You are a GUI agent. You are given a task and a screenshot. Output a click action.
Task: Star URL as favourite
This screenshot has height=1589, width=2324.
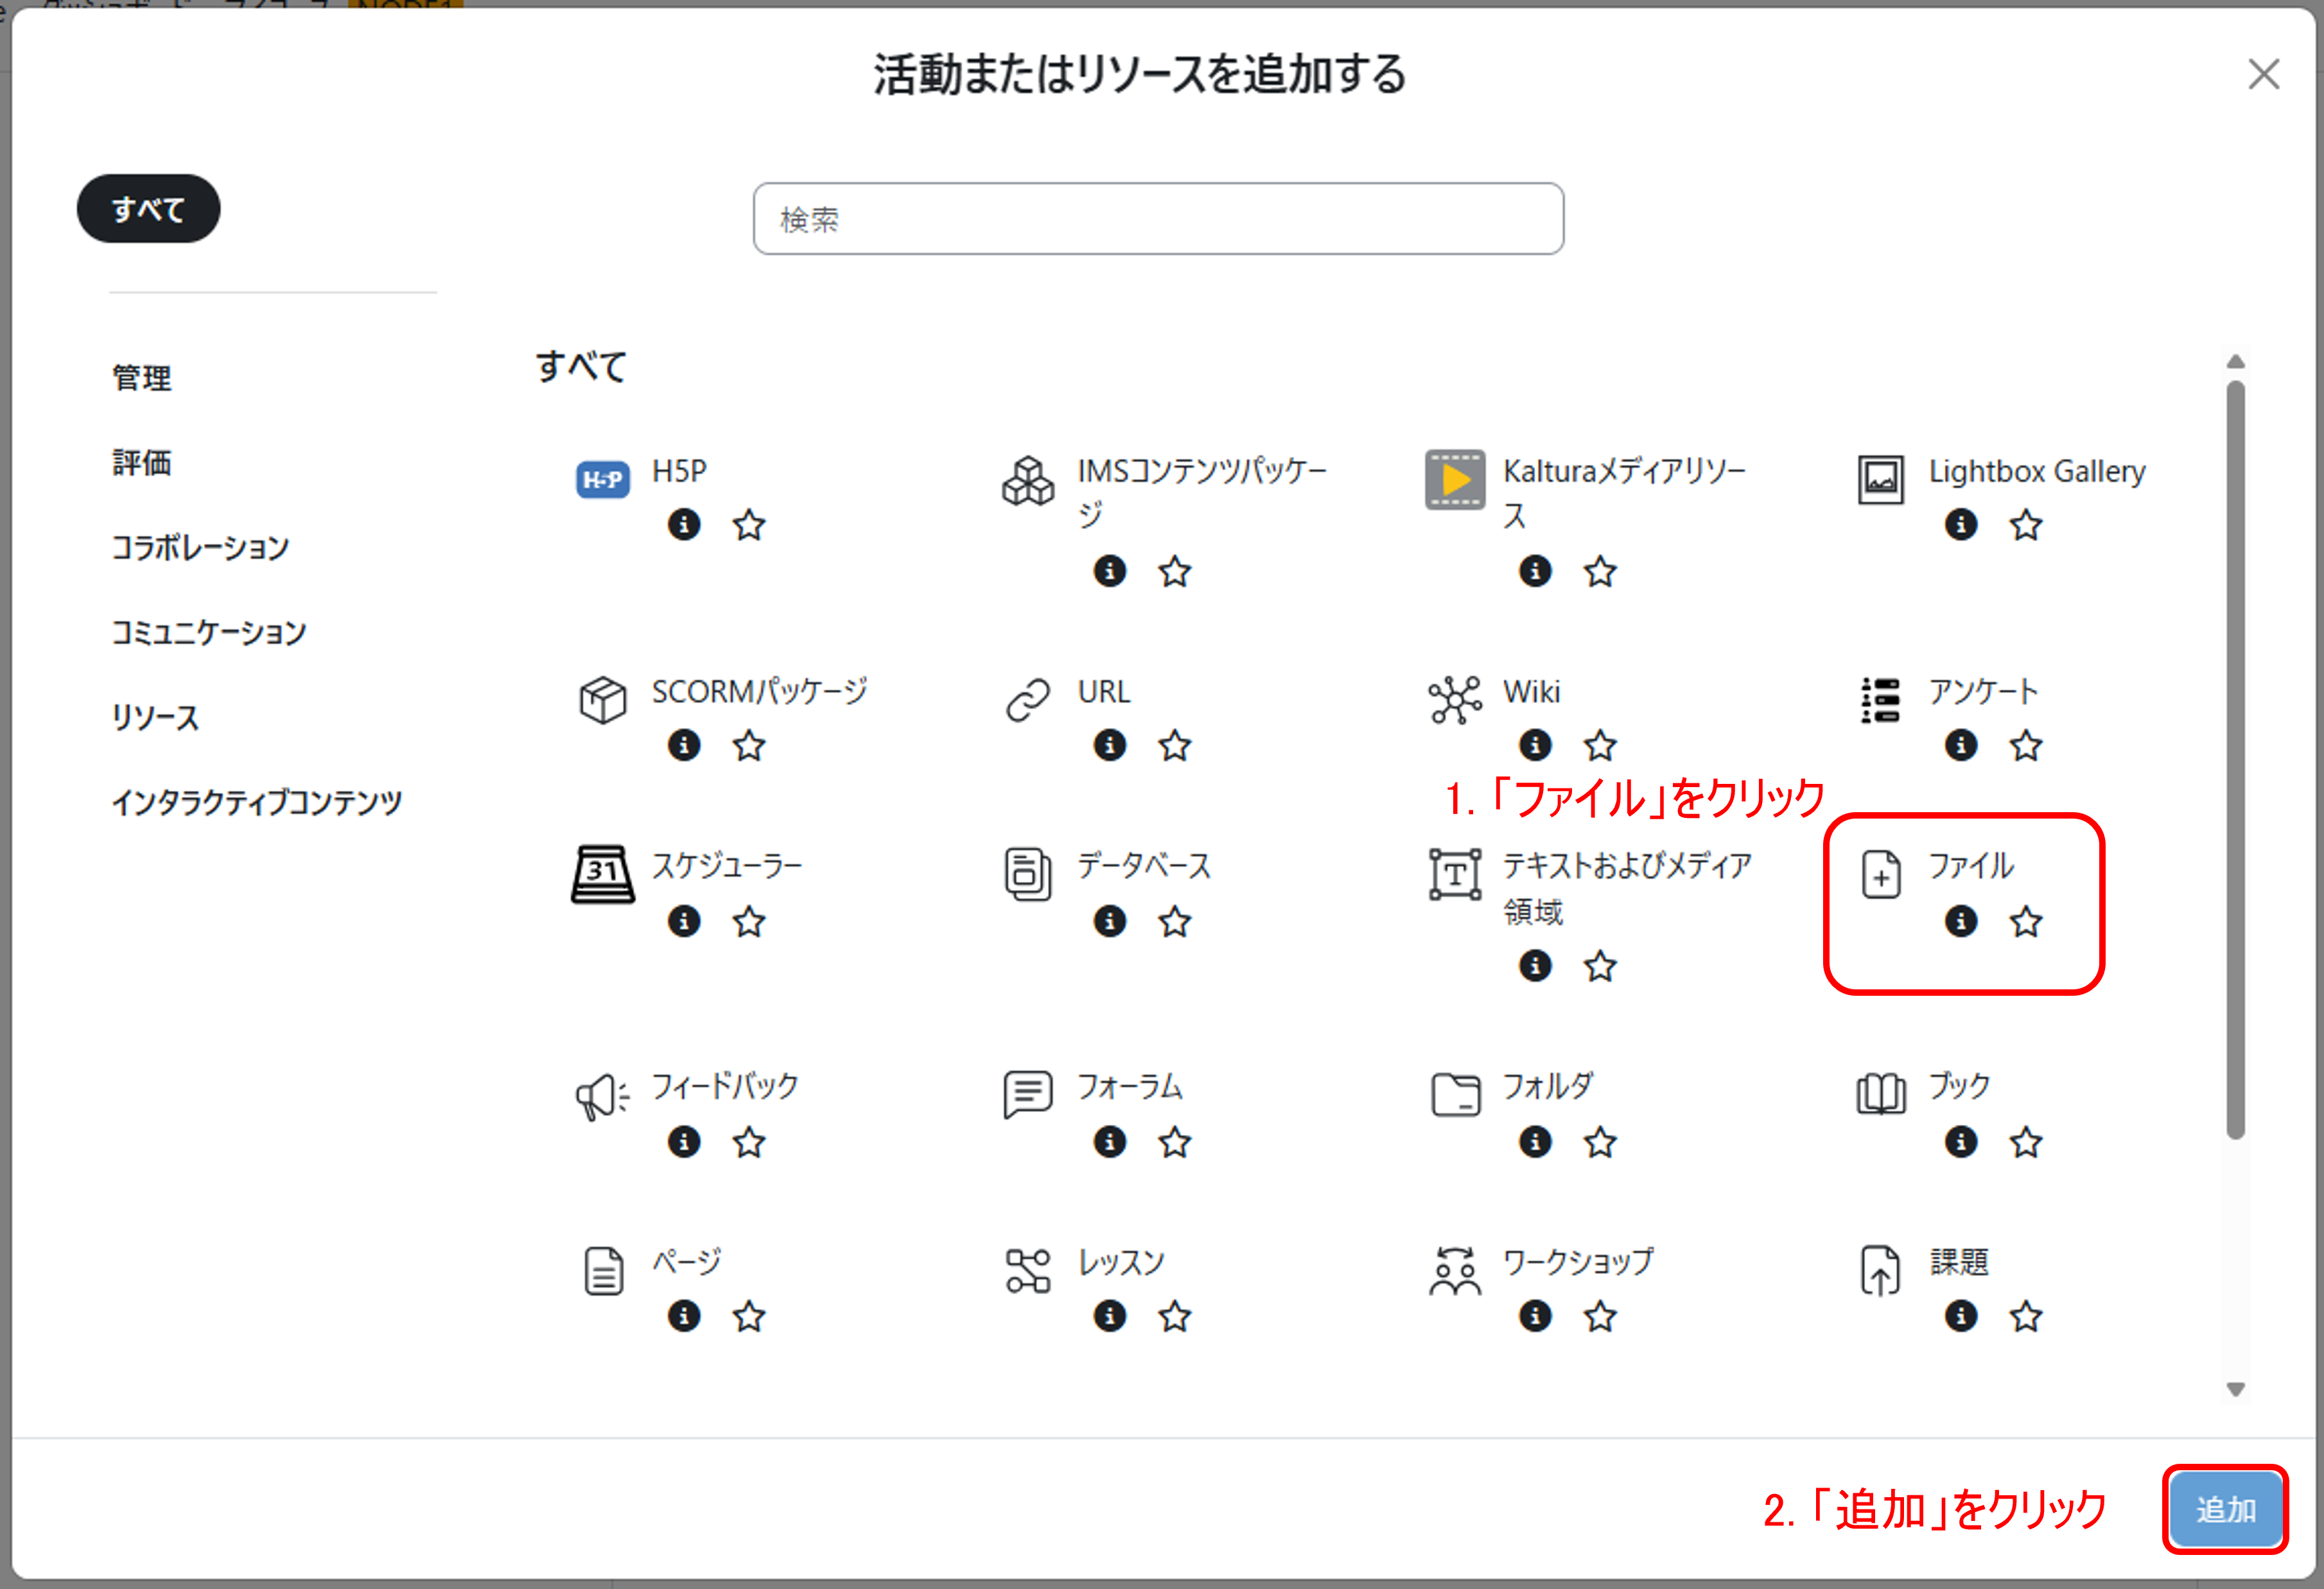(x=1175, y=745)
